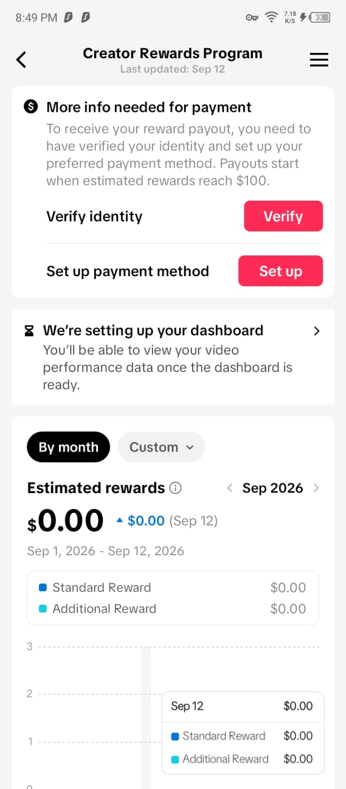Tap the dollar coin payment icon
This screenshot has width=346, height=789.
pos(31,106)
